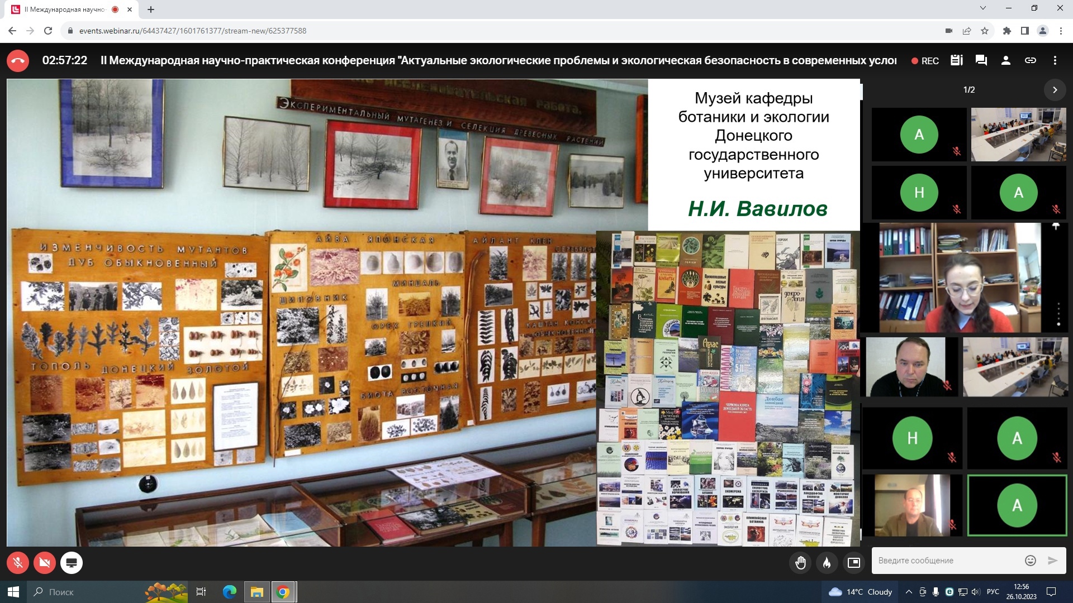The width and height of the screenshot is (1073, 603).
Task: Select the video of man in black sweater
Action: (x=911, y=366)
